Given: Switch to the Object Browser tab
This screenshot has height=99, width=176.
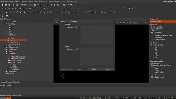Looking at the screenshot, I should point(6,82).
